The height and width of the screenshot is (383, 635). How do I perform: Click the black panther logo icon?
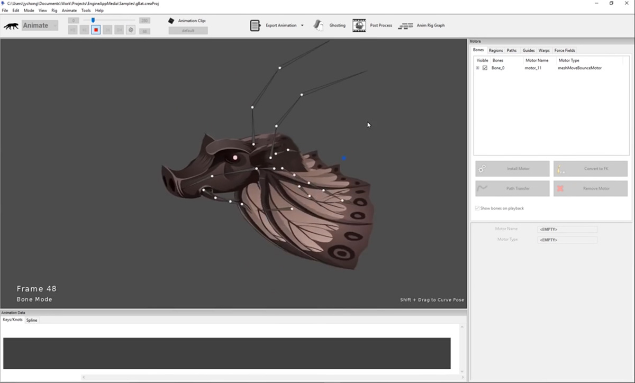tap(11, 26)
